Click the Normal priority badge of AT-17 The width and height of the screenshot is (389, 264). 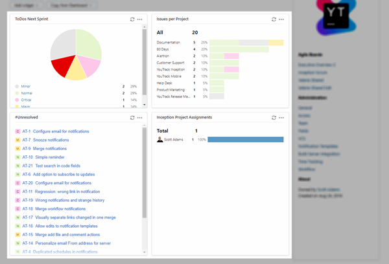click(18, 217)
